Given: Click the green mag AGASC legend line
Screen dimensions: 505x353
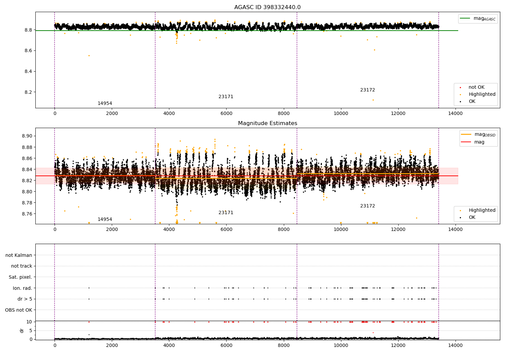Looking at the screenshot, I should point(465,18).
